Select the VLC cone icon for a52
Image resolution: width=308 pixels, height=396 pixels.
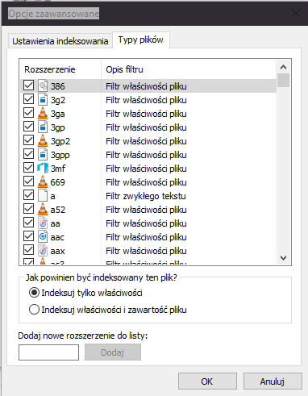tap(43, 209)
